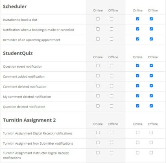Uncheck checked Online box for Comment added notification

pos(138,76)
